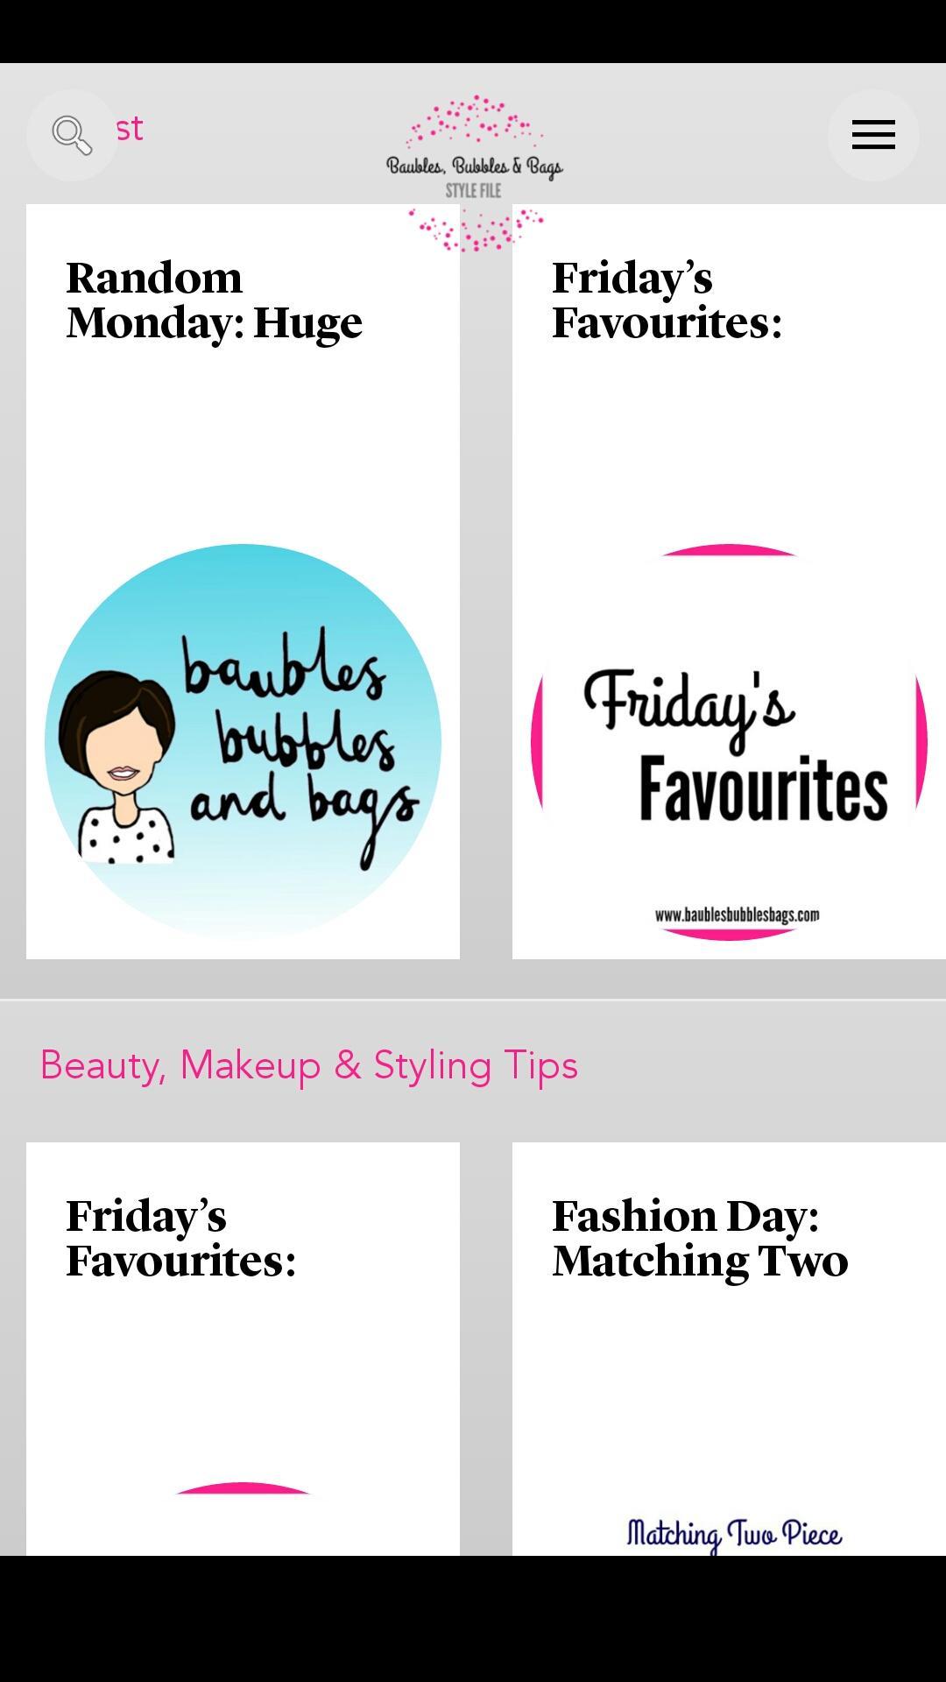Open the Beauty, Makeup & Styling Tips section
The image size is (946, 1682).
[x=309, y=1065]
